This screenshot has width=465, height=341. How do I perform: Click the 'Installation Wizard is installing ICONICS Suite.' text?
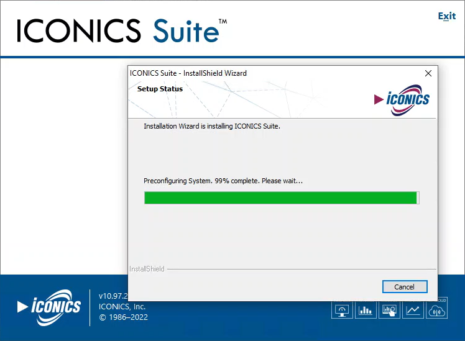212,126
